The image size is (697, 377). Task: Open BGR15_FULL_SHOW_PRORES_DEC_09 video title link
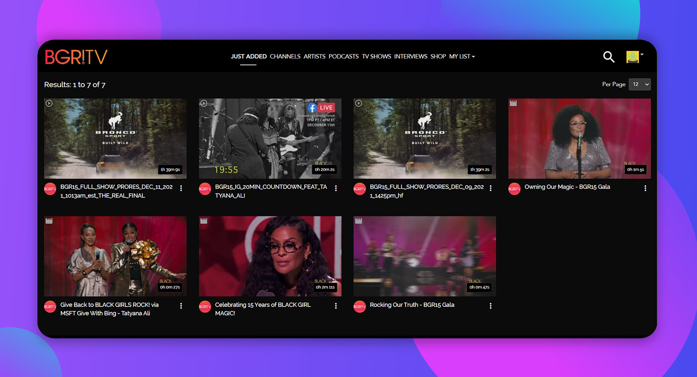pyautogui.click(x=427, y=191)
